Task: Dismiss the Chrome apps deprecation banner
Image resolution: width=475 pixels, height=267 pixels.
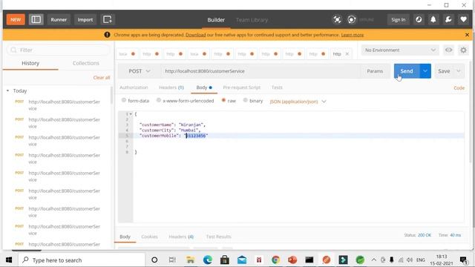Action: tap(467, 35)
